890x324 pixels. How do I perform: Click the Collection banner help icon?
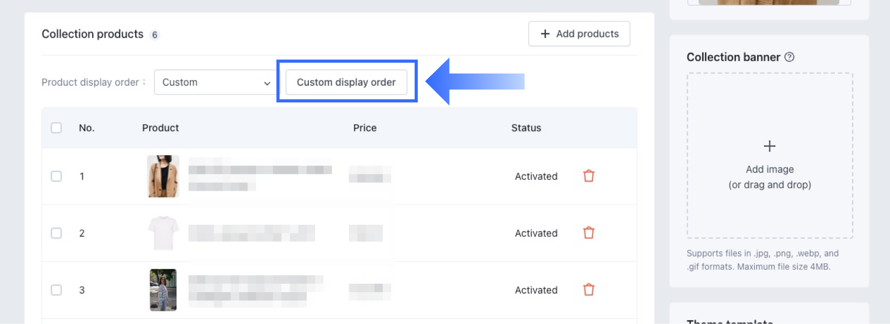(x=789, y=57)
